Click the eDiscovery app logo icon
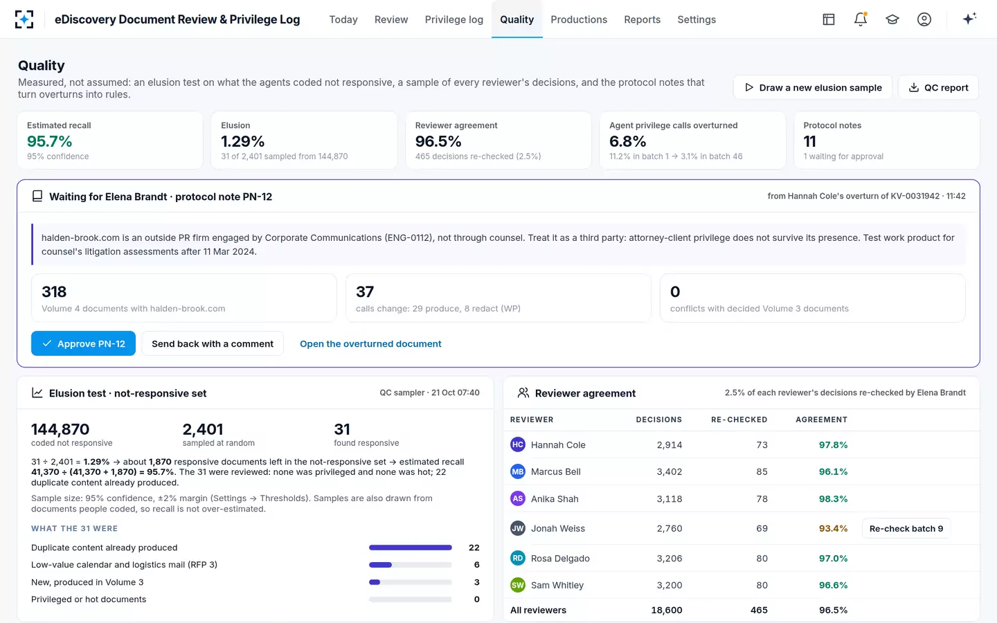The image size is (997, 623). click(x=24, y=19)
